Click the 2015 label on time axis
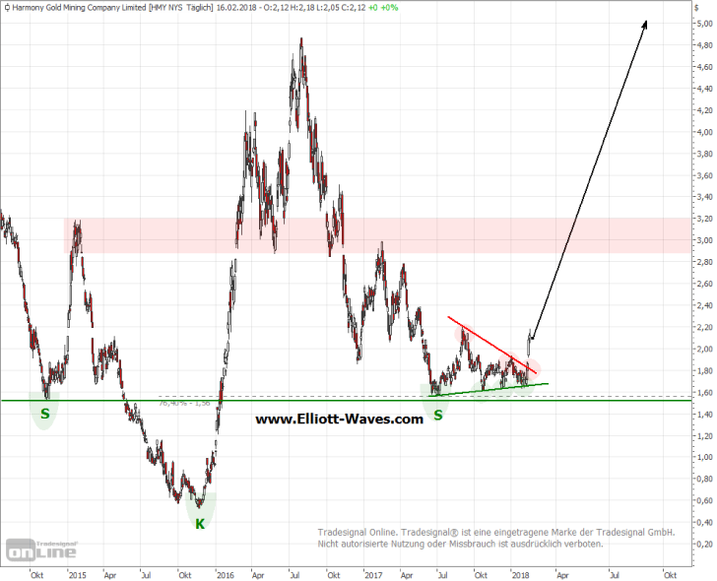717x581 pixels. pyautogui.click(x=76, y=574)
